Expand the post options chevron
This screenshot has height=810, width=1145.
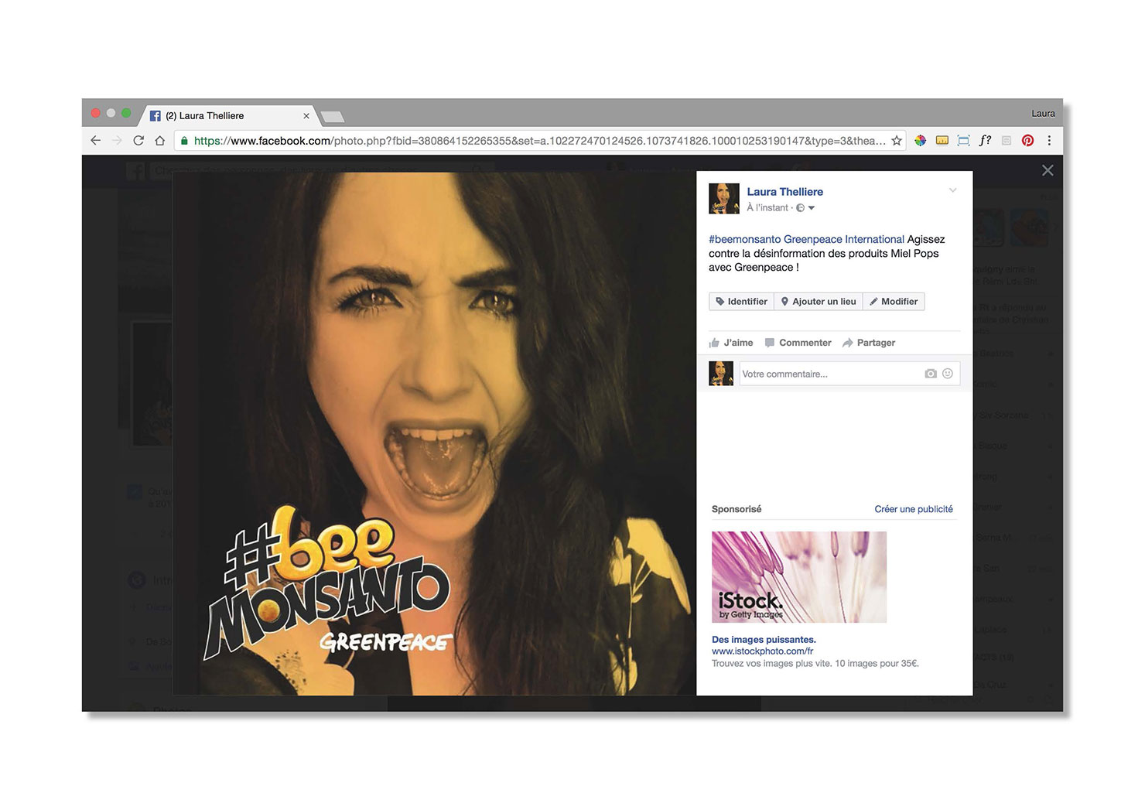point(953,190)
